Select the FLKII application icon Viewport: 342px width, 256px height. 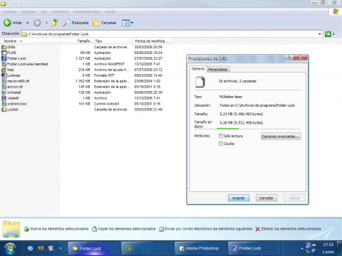[x=4, y=53]
